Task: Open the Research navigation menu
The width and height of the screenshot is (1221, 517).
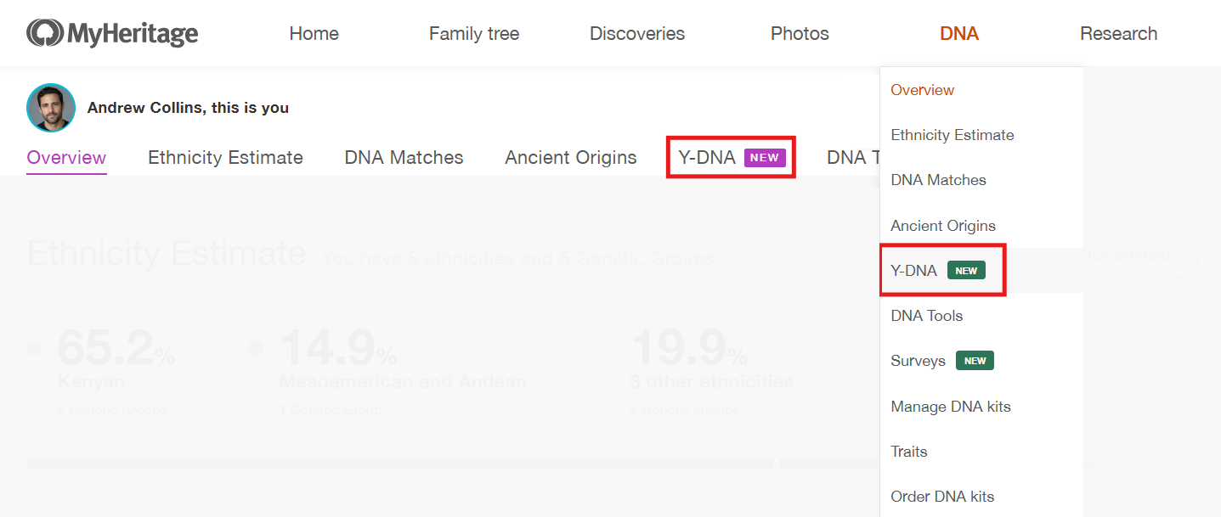Action: pyautogui.click(x=1118, y=34)
